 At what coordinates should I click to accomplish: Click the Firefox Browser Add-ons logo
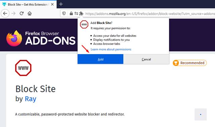41,38
